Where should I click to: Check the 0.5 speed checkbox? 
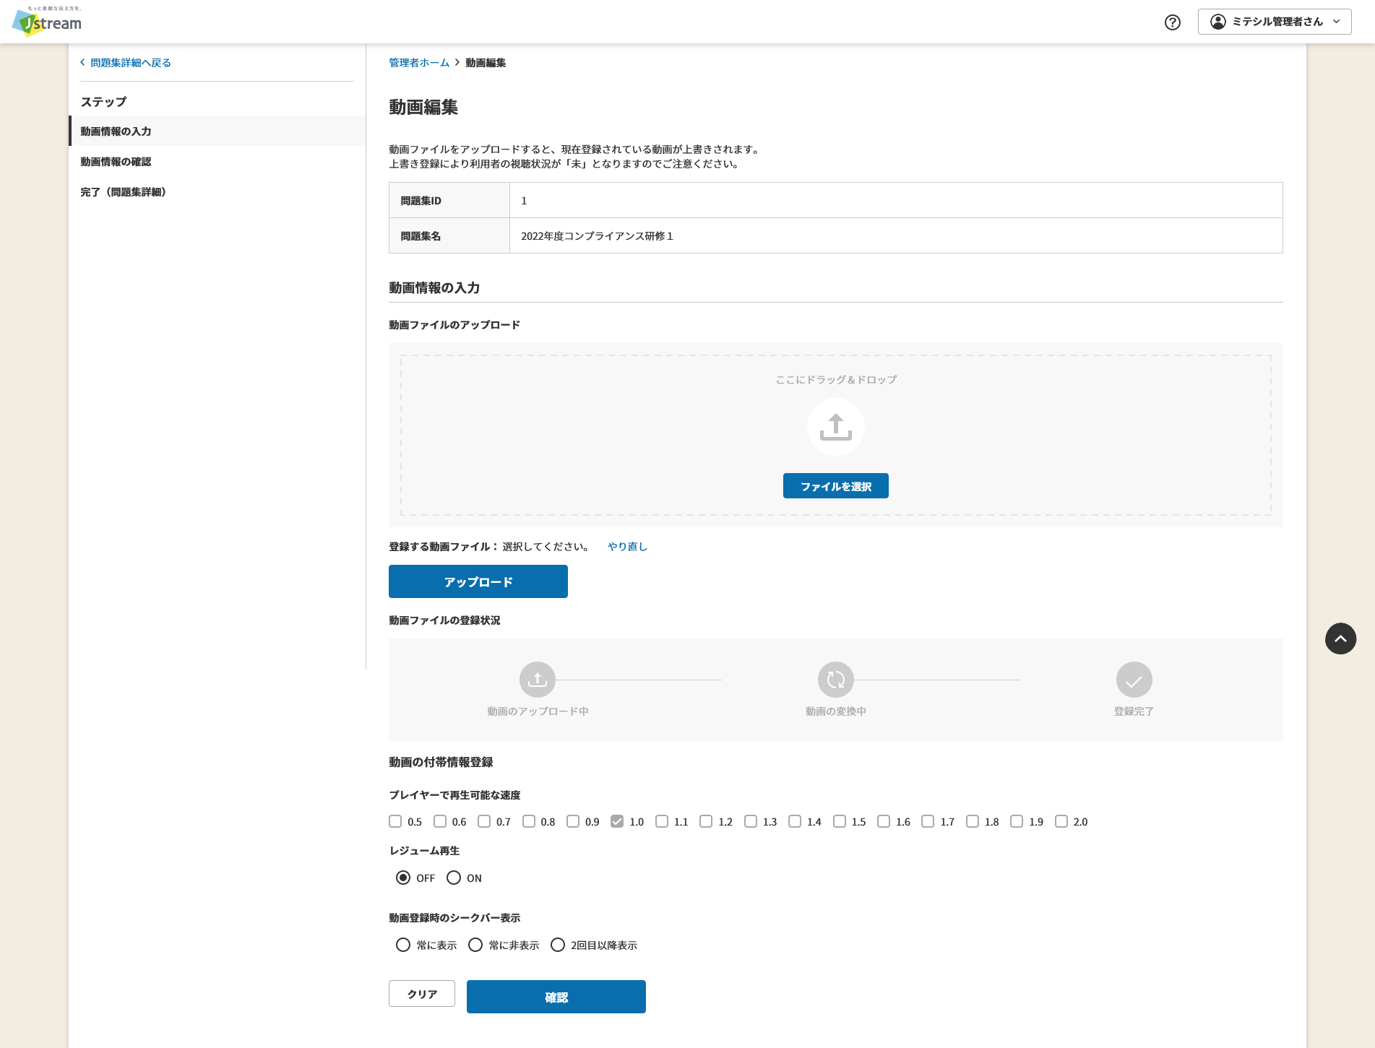[x=395, y=821]
